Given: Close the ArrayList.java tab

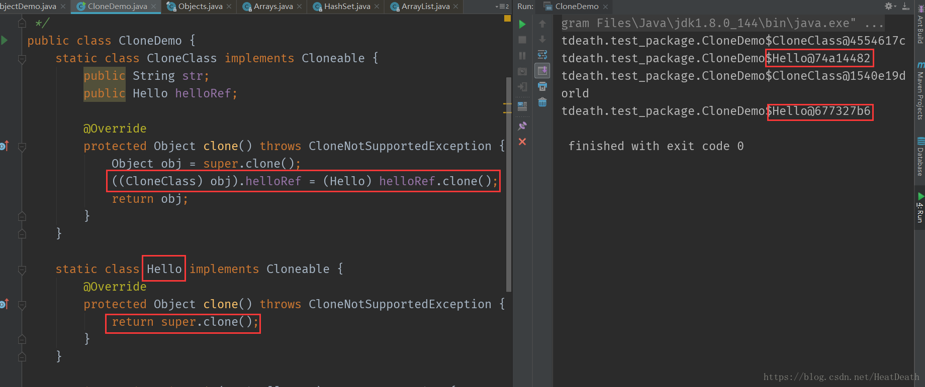Looking at the screenshot, I should (x=456, y=7).
